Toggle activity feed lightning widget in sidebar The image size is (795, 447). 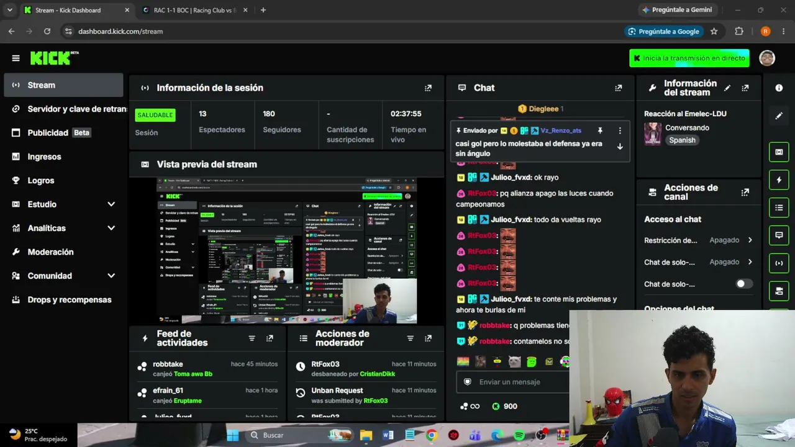pyautogui.click(x=779, y=180)
